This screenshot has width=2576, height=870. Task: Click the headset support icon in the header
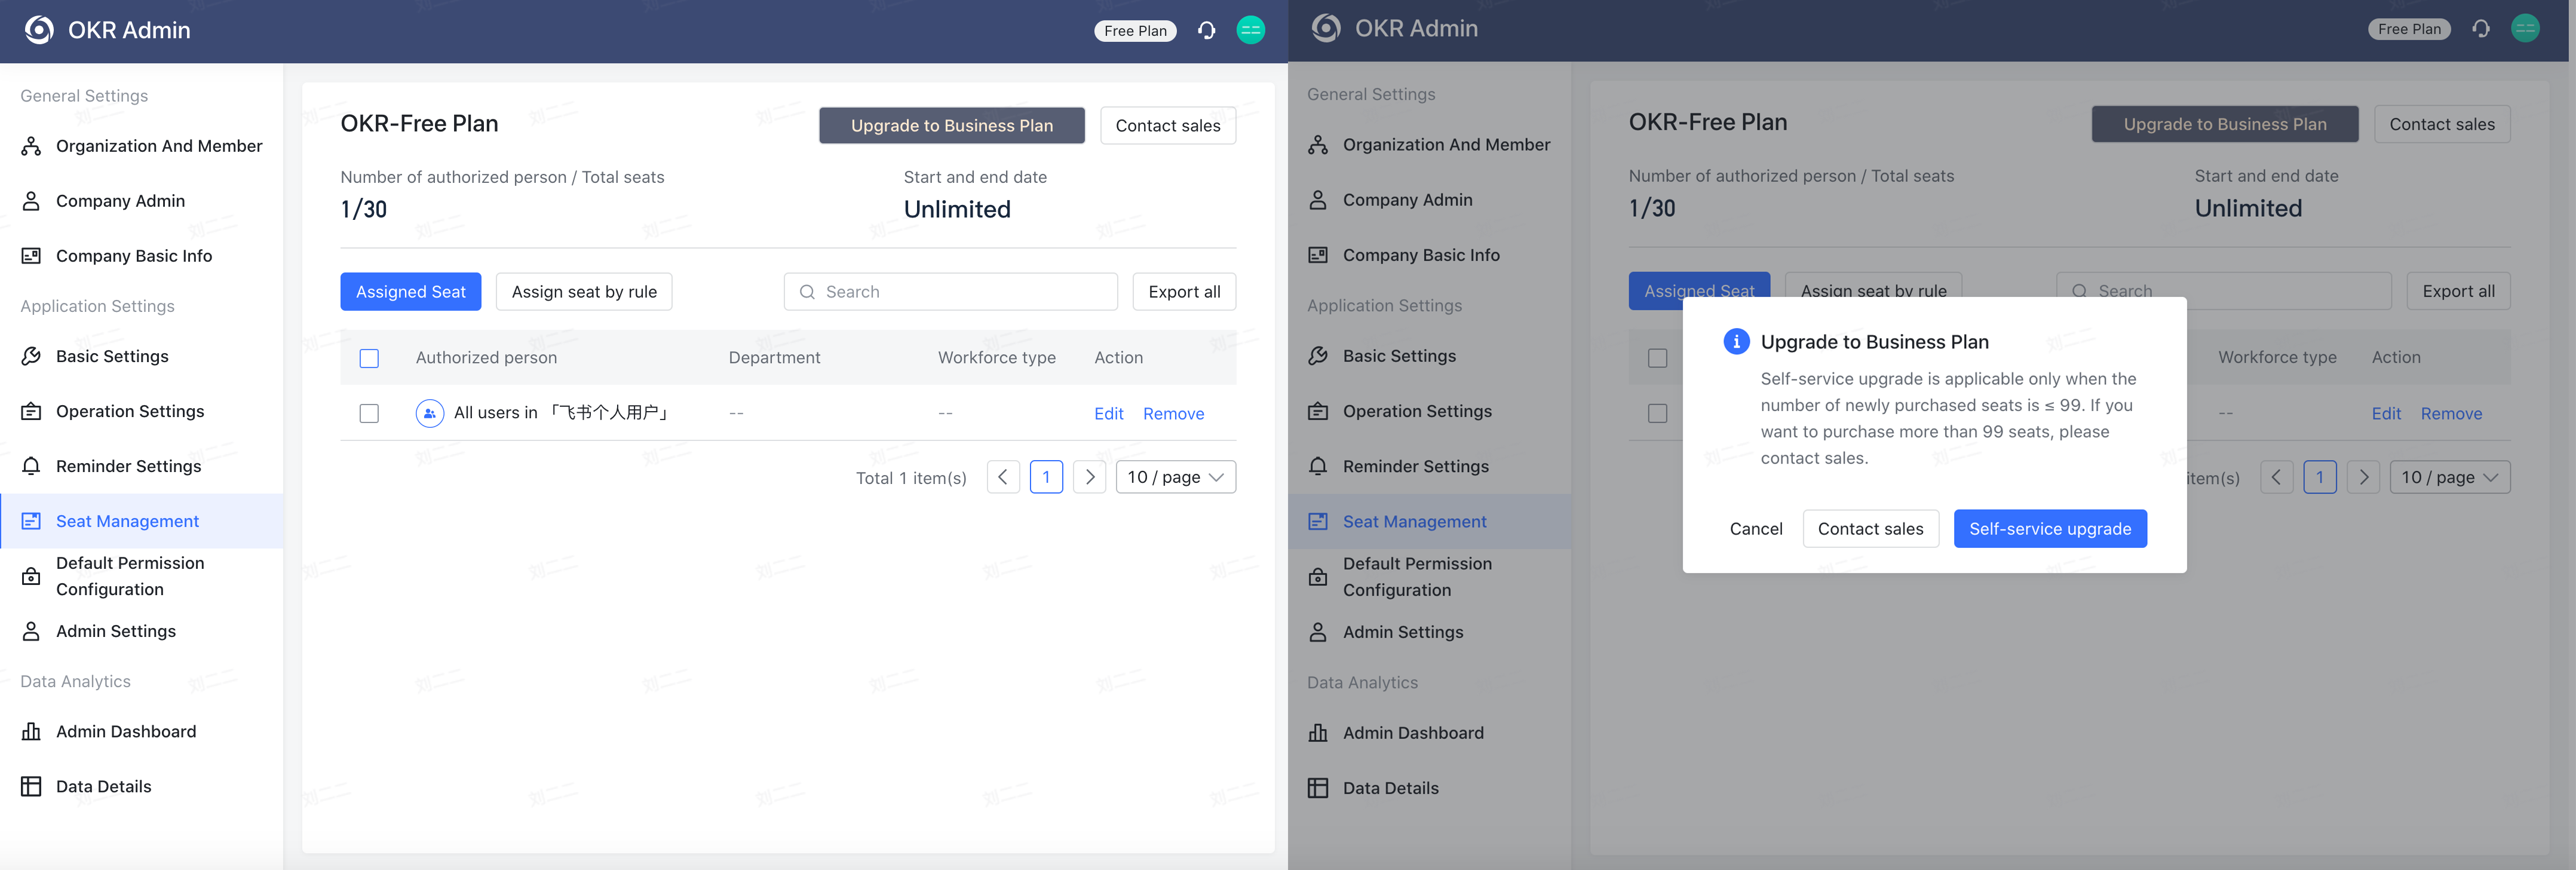tap(1206, 30)
